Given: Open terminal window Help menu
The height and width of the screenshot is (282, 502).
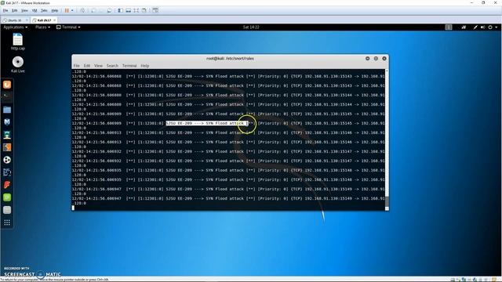Looking at the screenshot, I should (x=144, y=66).
